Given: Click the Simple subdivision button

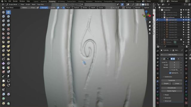Looking at the screenshot, I should [x=166, y=84].
